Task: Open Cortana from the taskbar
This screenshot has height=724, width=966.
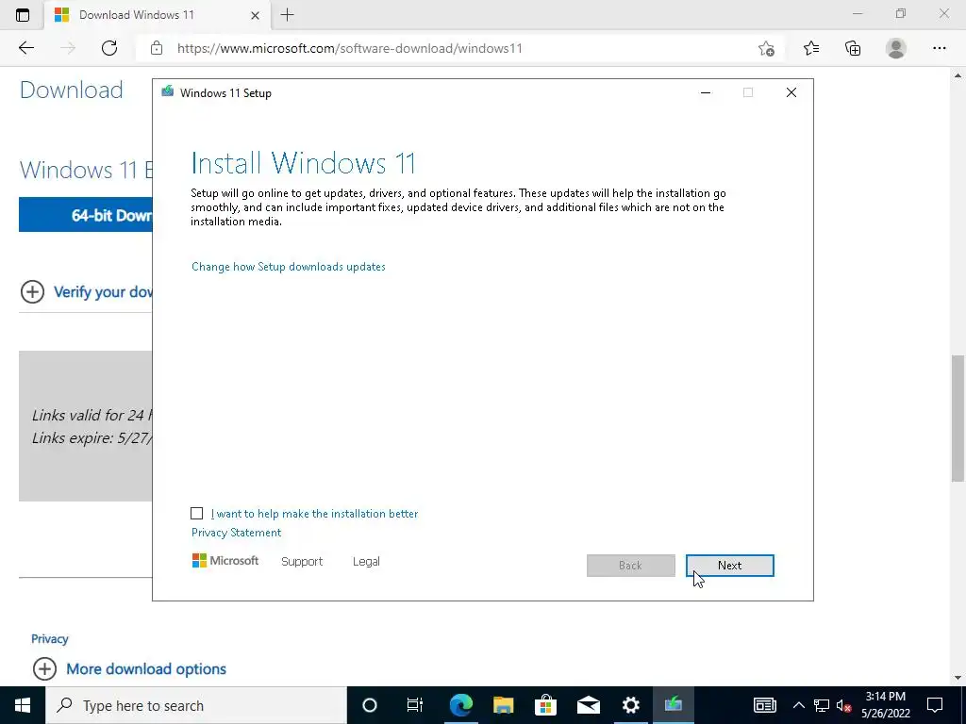Action: (x=369, y=705)
